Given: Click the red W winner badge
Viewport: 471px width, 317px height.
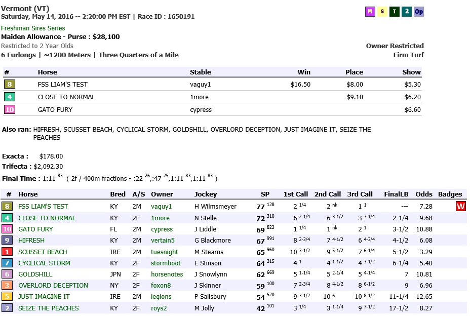Looking at the screenshot, I should 460,207.
